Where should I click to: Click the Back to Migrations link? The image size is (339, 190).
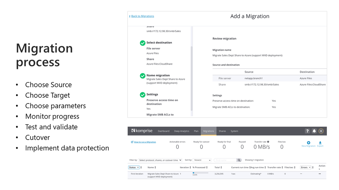click(142, 16)
